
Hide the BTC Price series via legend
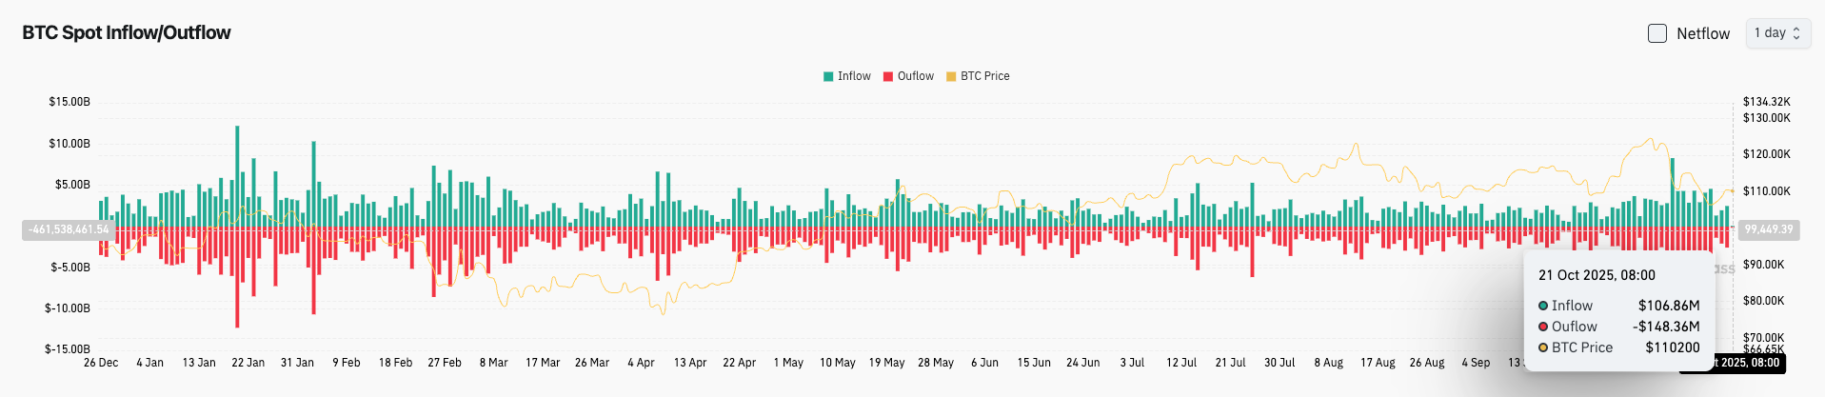pos(984,76)
